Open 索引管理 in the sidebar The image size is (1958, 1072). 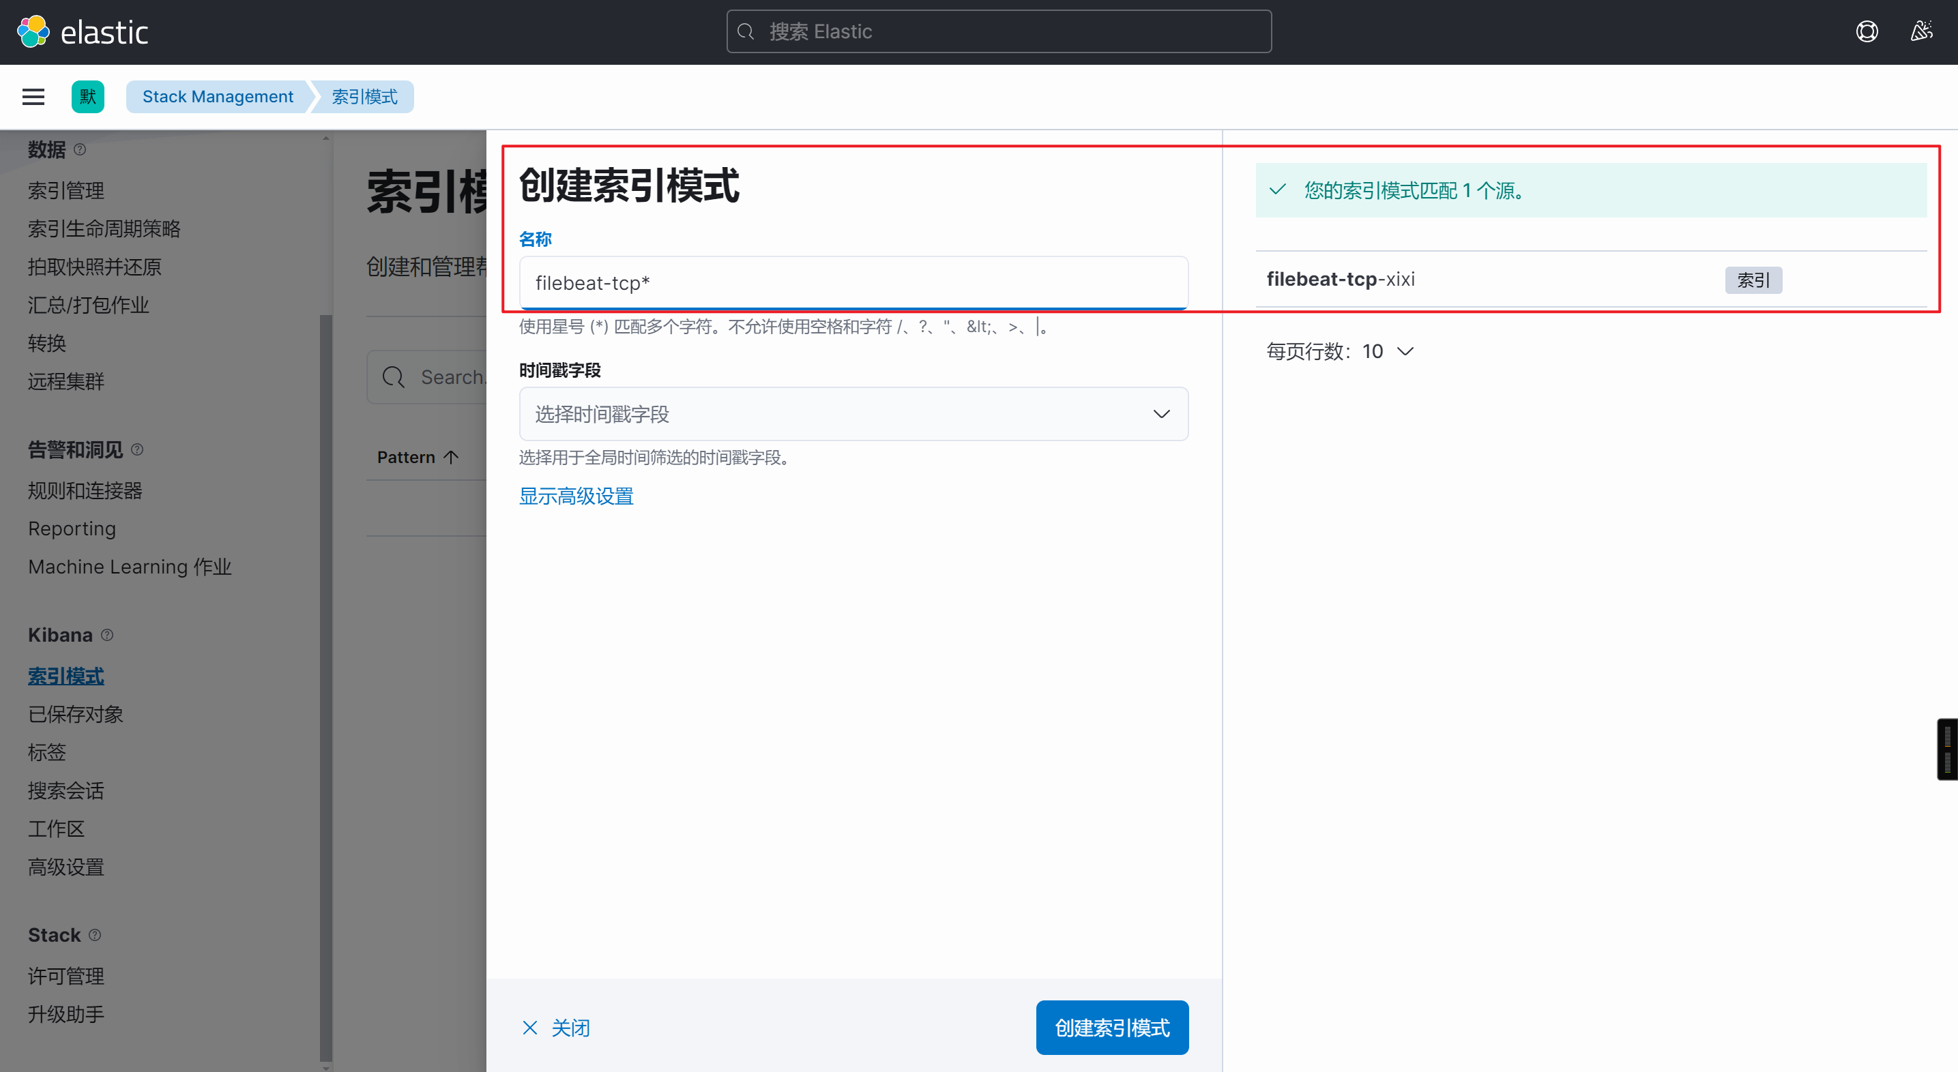tap(66, 191)
